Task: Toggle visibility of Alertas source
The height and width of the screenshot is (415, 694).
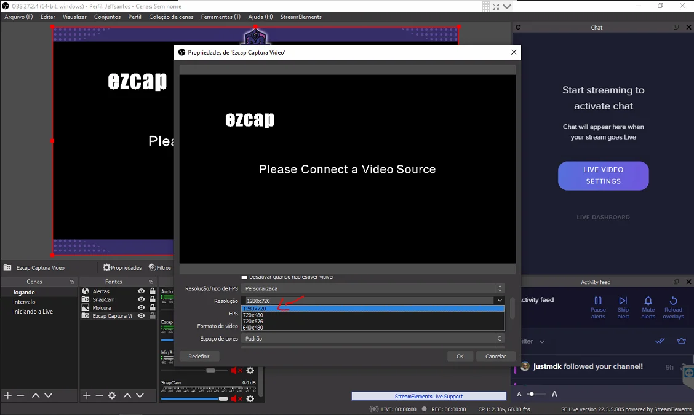Action: tap(141, 291)
